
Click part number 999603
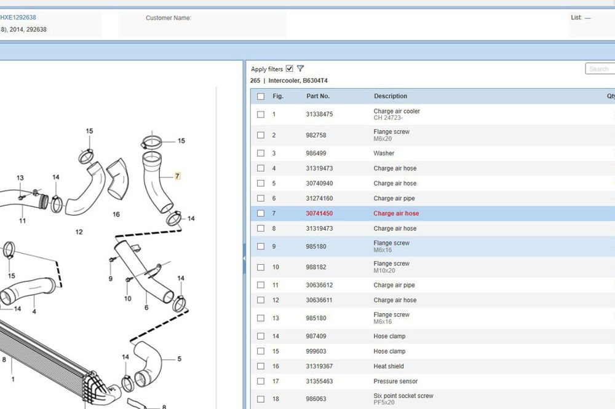click(x=316, y=351)
